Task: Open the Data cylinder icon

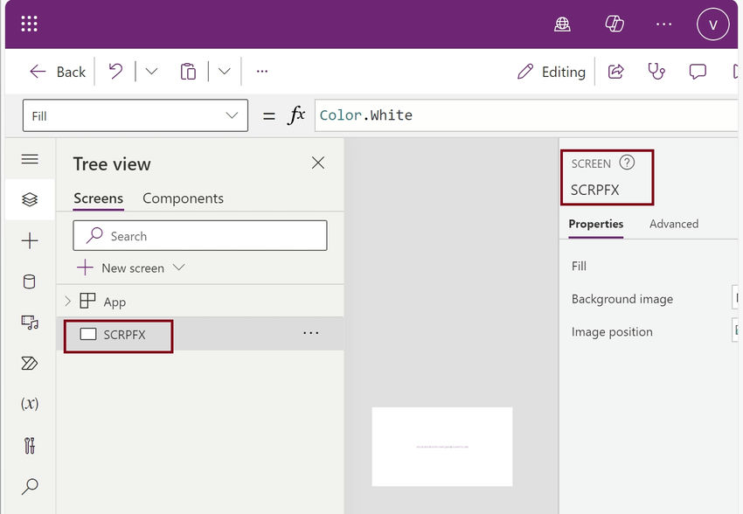Action: [x=30, y=281]
